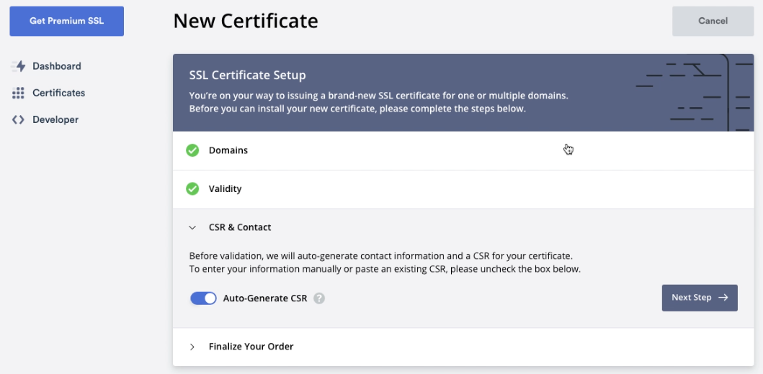
Task: Click the Auto-Generate CSR label text
Action: click(x=265, y=298)
